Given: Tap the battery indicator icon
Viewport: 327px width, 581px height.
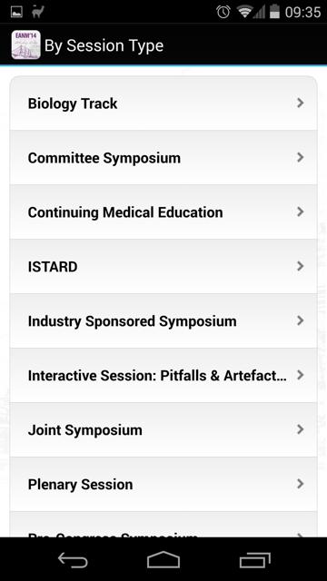Looking at the screenshot, I should point(274,12).
